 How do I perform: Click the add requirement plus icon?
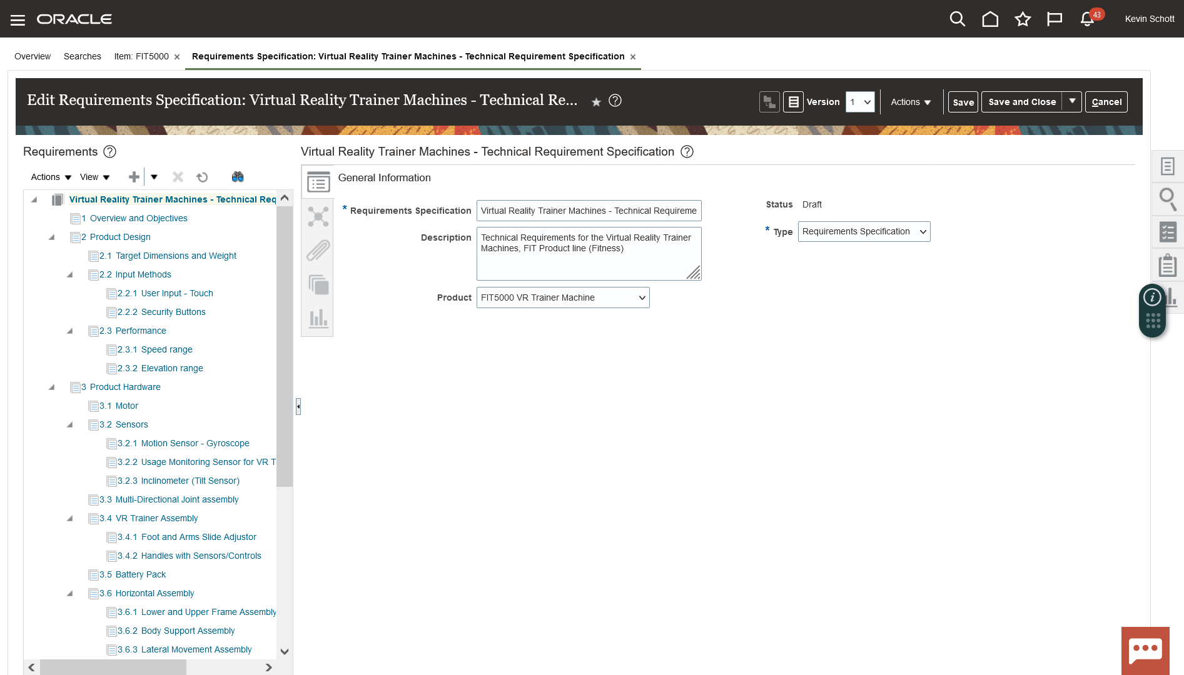134,177
